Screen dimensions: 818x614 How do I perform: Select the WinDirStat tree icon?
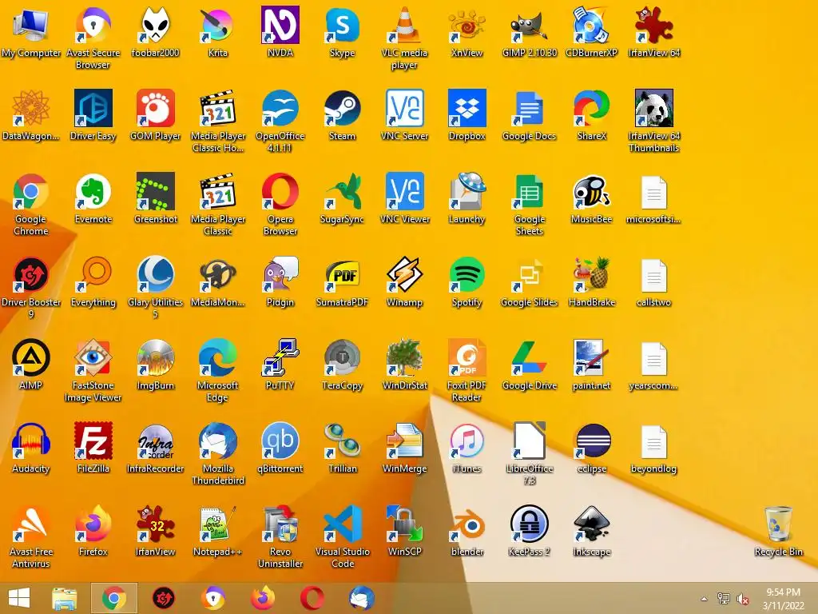[404, 365]
